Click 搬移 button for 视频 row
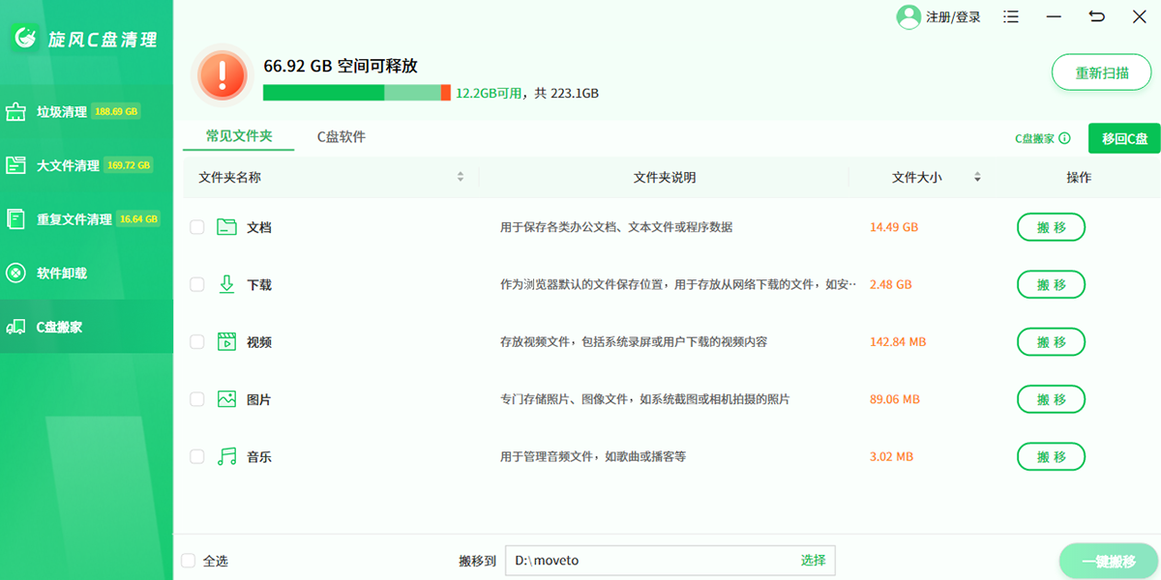The height and width of the screenshot is (580, 1161). coord(1051,341)
